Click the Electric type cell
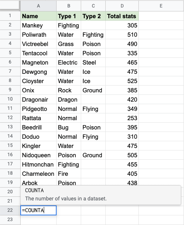 tap(69, 62)
